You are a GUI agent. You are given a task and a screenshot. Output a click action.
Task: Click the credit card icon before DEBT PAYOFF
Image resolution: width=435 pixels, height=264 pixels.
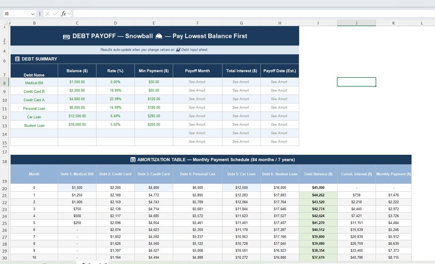click(66, 36)
